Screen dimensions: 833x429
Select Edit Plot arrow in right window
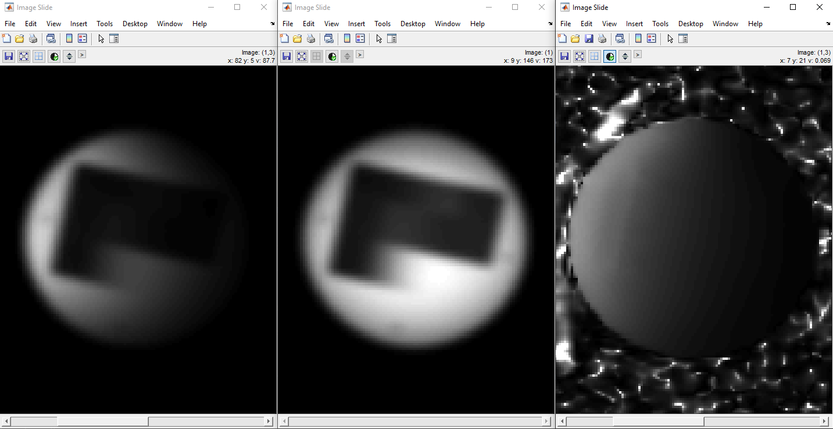click(670, 39)
